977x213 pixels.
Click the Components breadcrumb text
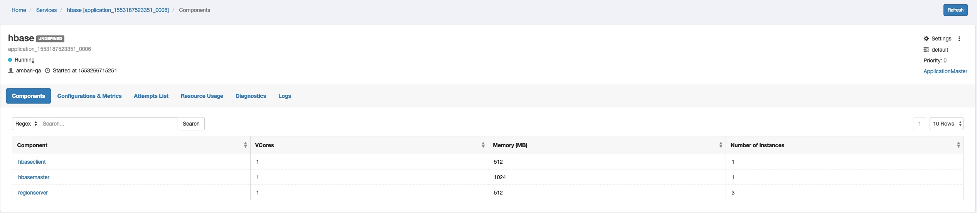(x=194, y=10)
